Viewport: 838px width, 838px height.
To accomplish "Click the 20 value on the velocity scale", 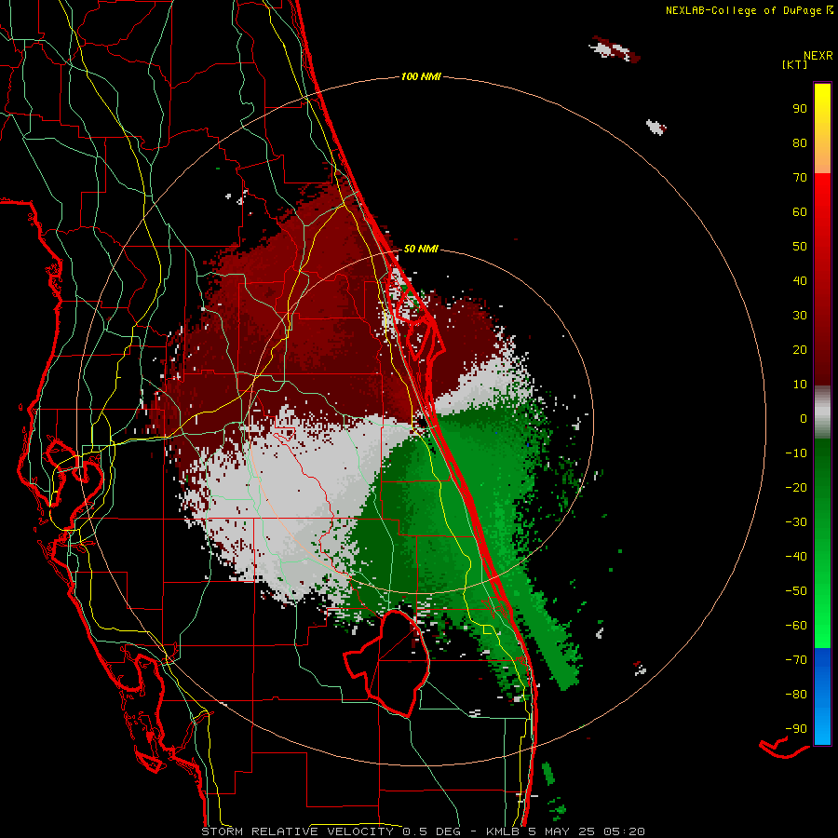I will [800, 349].
